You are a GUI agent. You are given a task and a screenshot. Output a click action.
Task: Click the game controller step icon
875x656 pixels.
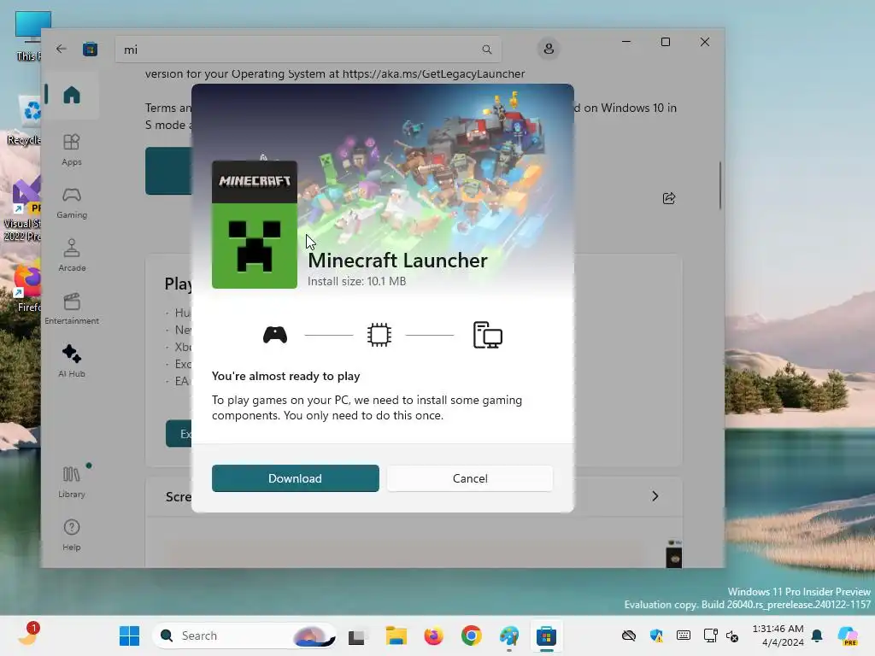[275, 335]
